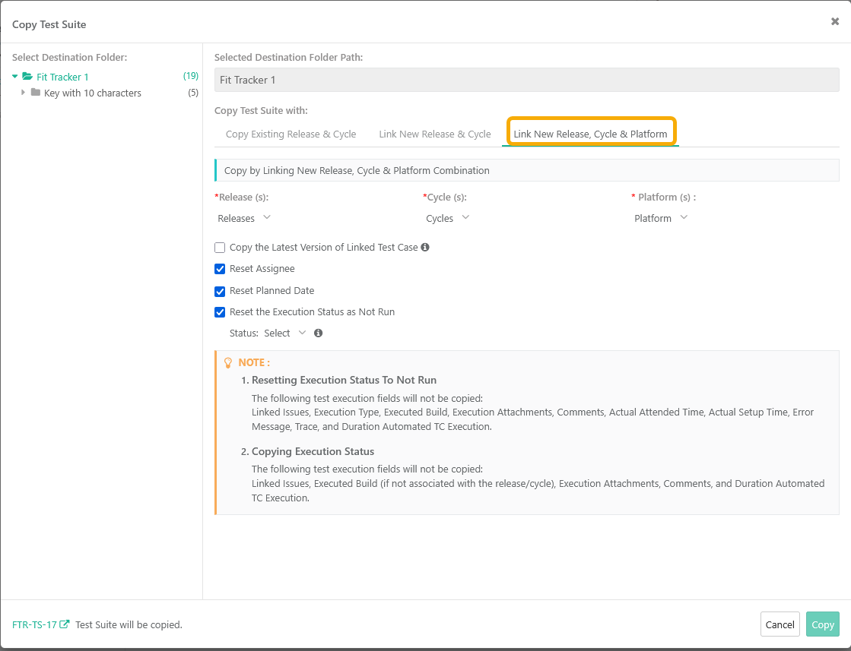
Task: Click the external link icon next to FTR-TS-17
Action: click(65, 624)
